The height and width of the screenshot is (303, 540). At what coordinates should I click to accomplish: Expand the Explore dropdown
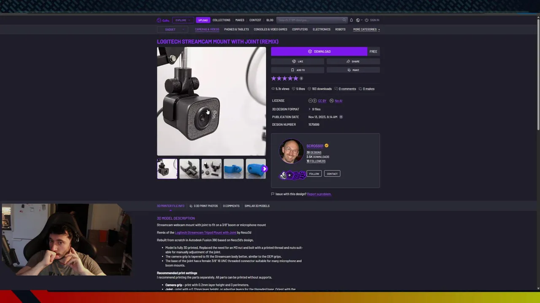tap(183, 20)
